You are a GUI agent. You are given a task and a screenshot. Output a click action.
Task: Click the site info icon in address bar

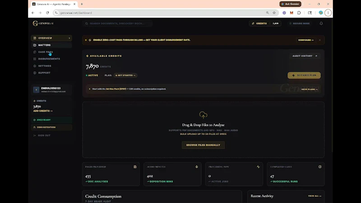pyautogui.click(x=56, y=13)
